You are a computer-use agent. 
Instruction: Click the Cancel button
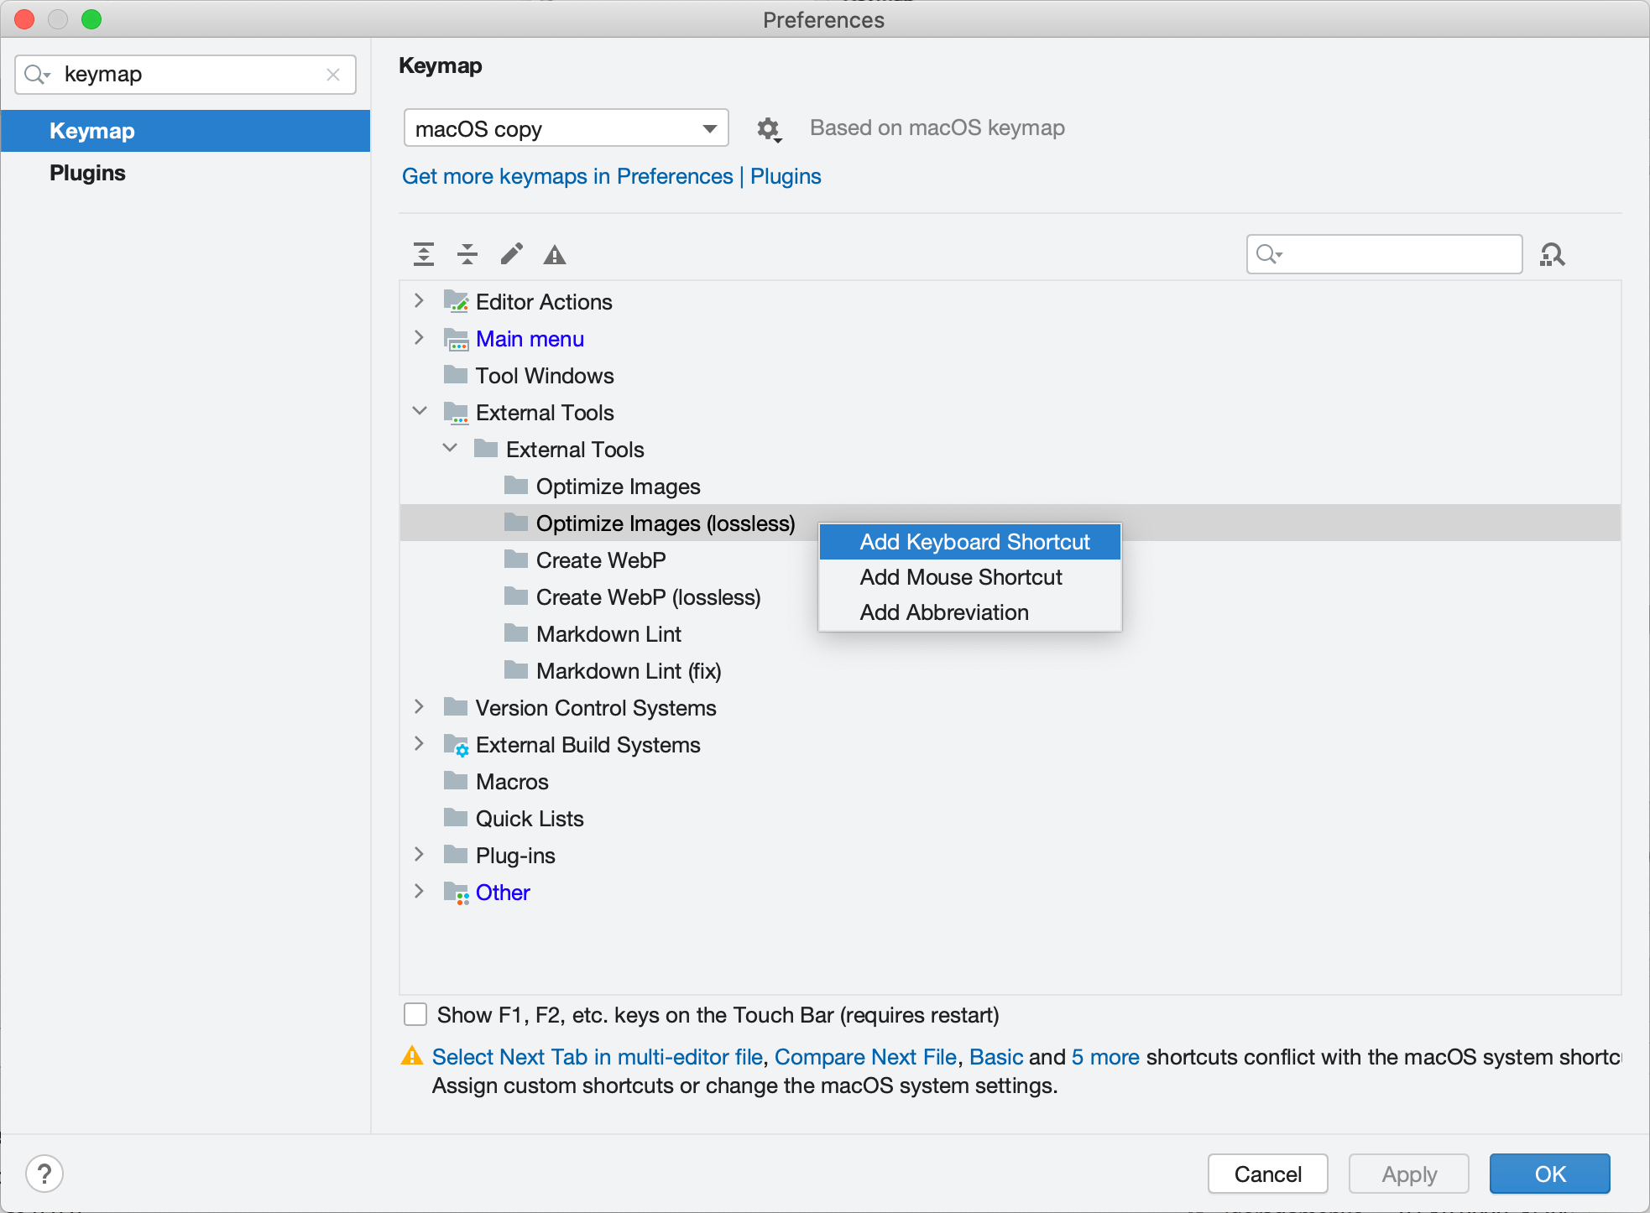pyautogui.click(x=1267, y=1174)
